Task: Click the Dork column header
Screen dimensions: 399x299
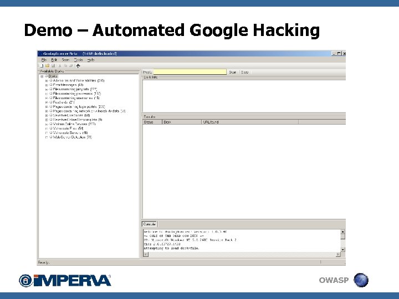Action: [x=182, y=122]
